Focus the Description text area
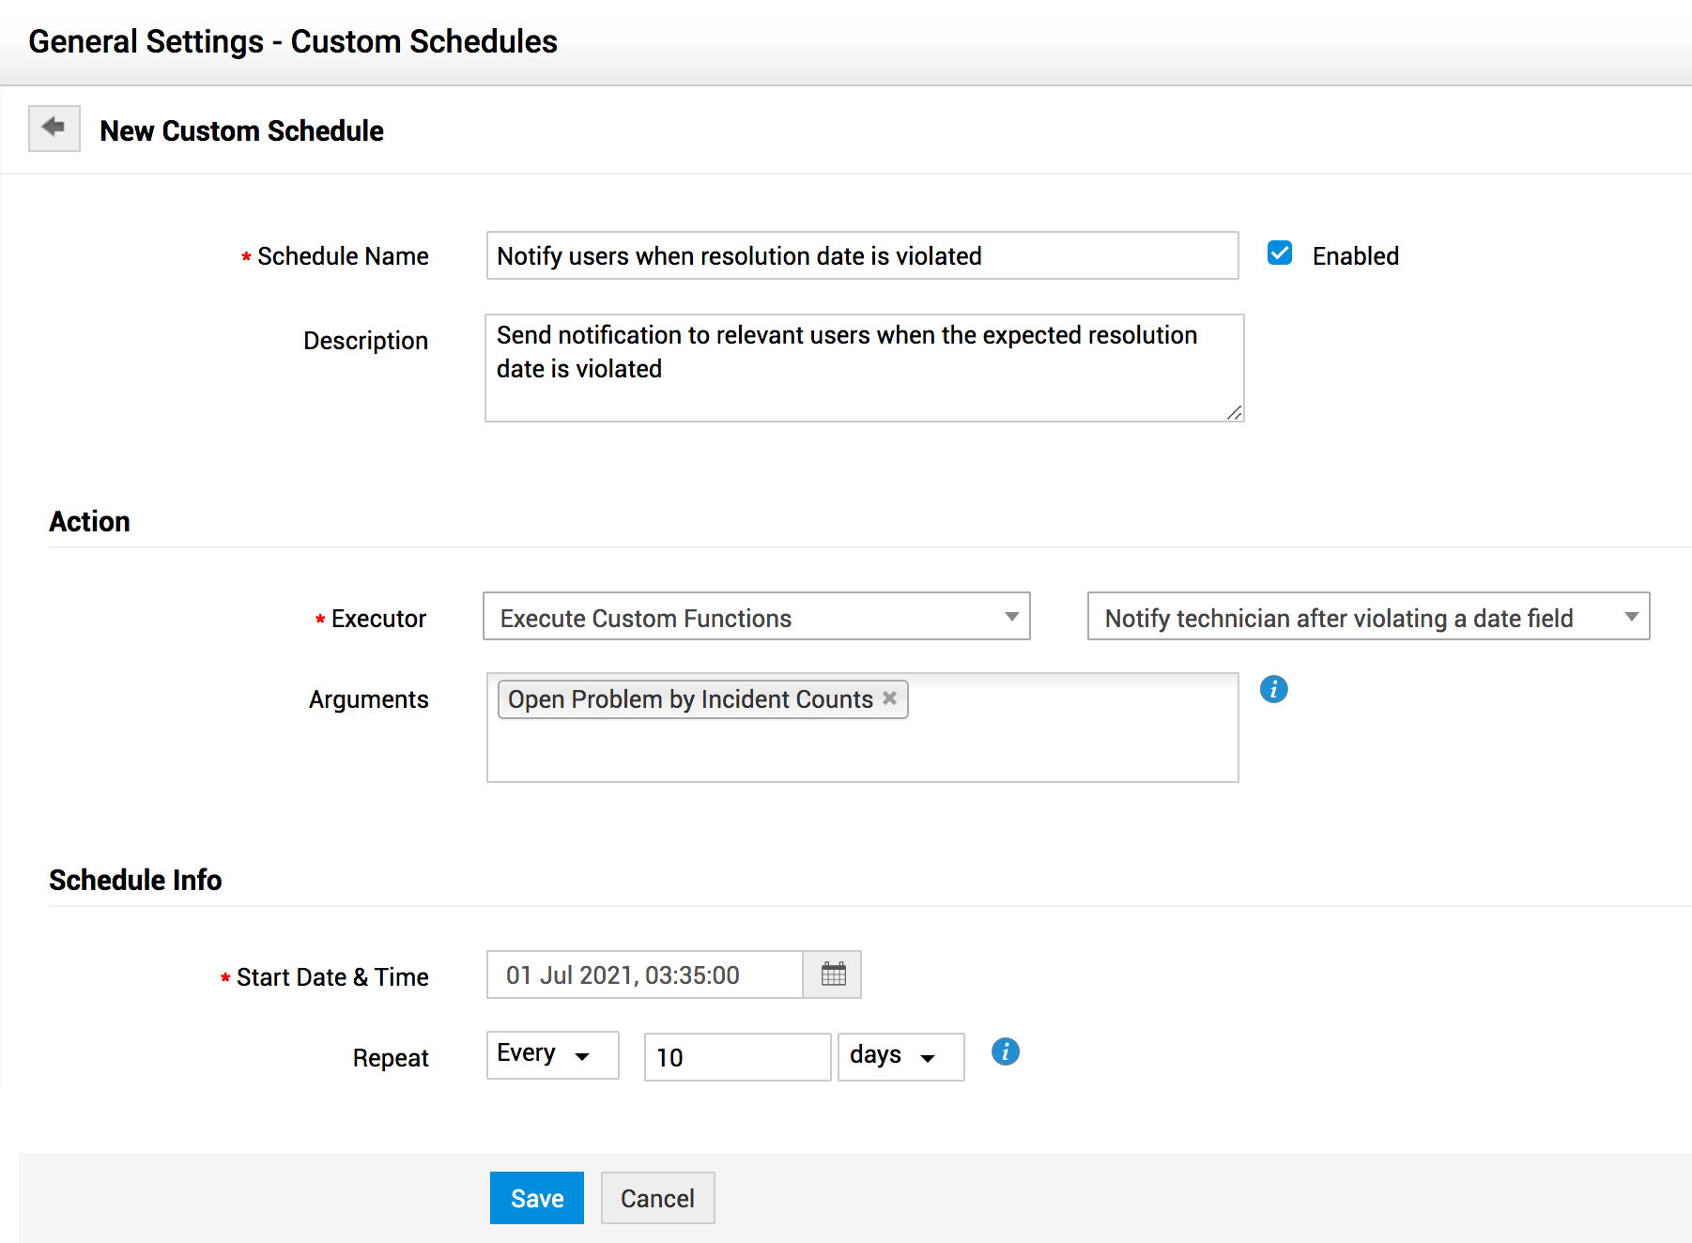Screen dimensions: 1692x1243 click(x=864, y=368)
